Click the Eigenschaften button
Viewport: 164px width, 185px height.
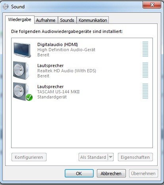pos(135,157)
